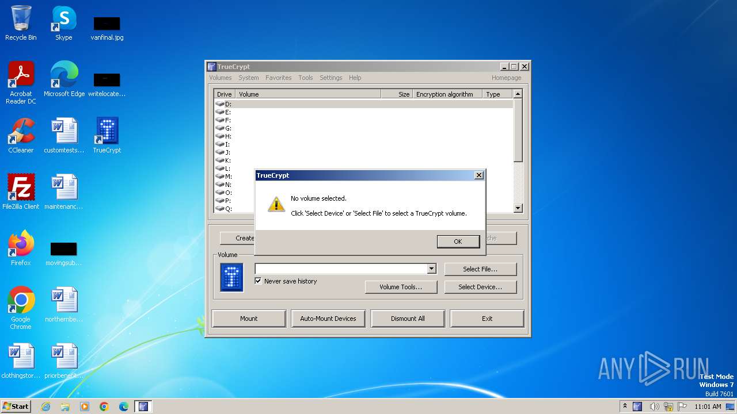
Task: Click the Start button on taskbar
Action: 16,406
